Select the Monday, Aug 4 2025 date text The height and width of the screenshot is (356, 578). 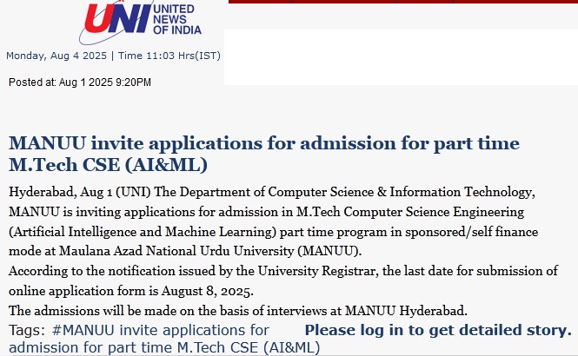[56, 56]
